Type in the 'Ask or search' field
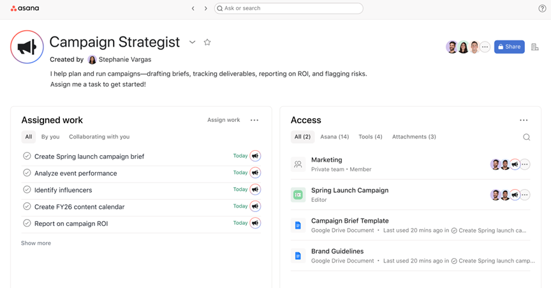This screenshot has height=288, width=551. (x=289, y=8)
